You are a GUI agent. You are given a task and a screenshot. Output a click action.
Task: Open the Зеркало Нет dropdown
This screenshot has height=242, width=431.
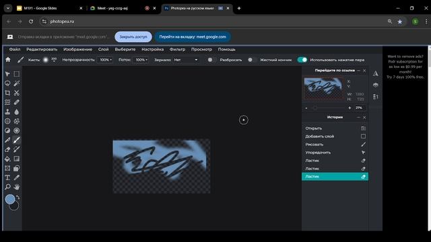(186, 60)
